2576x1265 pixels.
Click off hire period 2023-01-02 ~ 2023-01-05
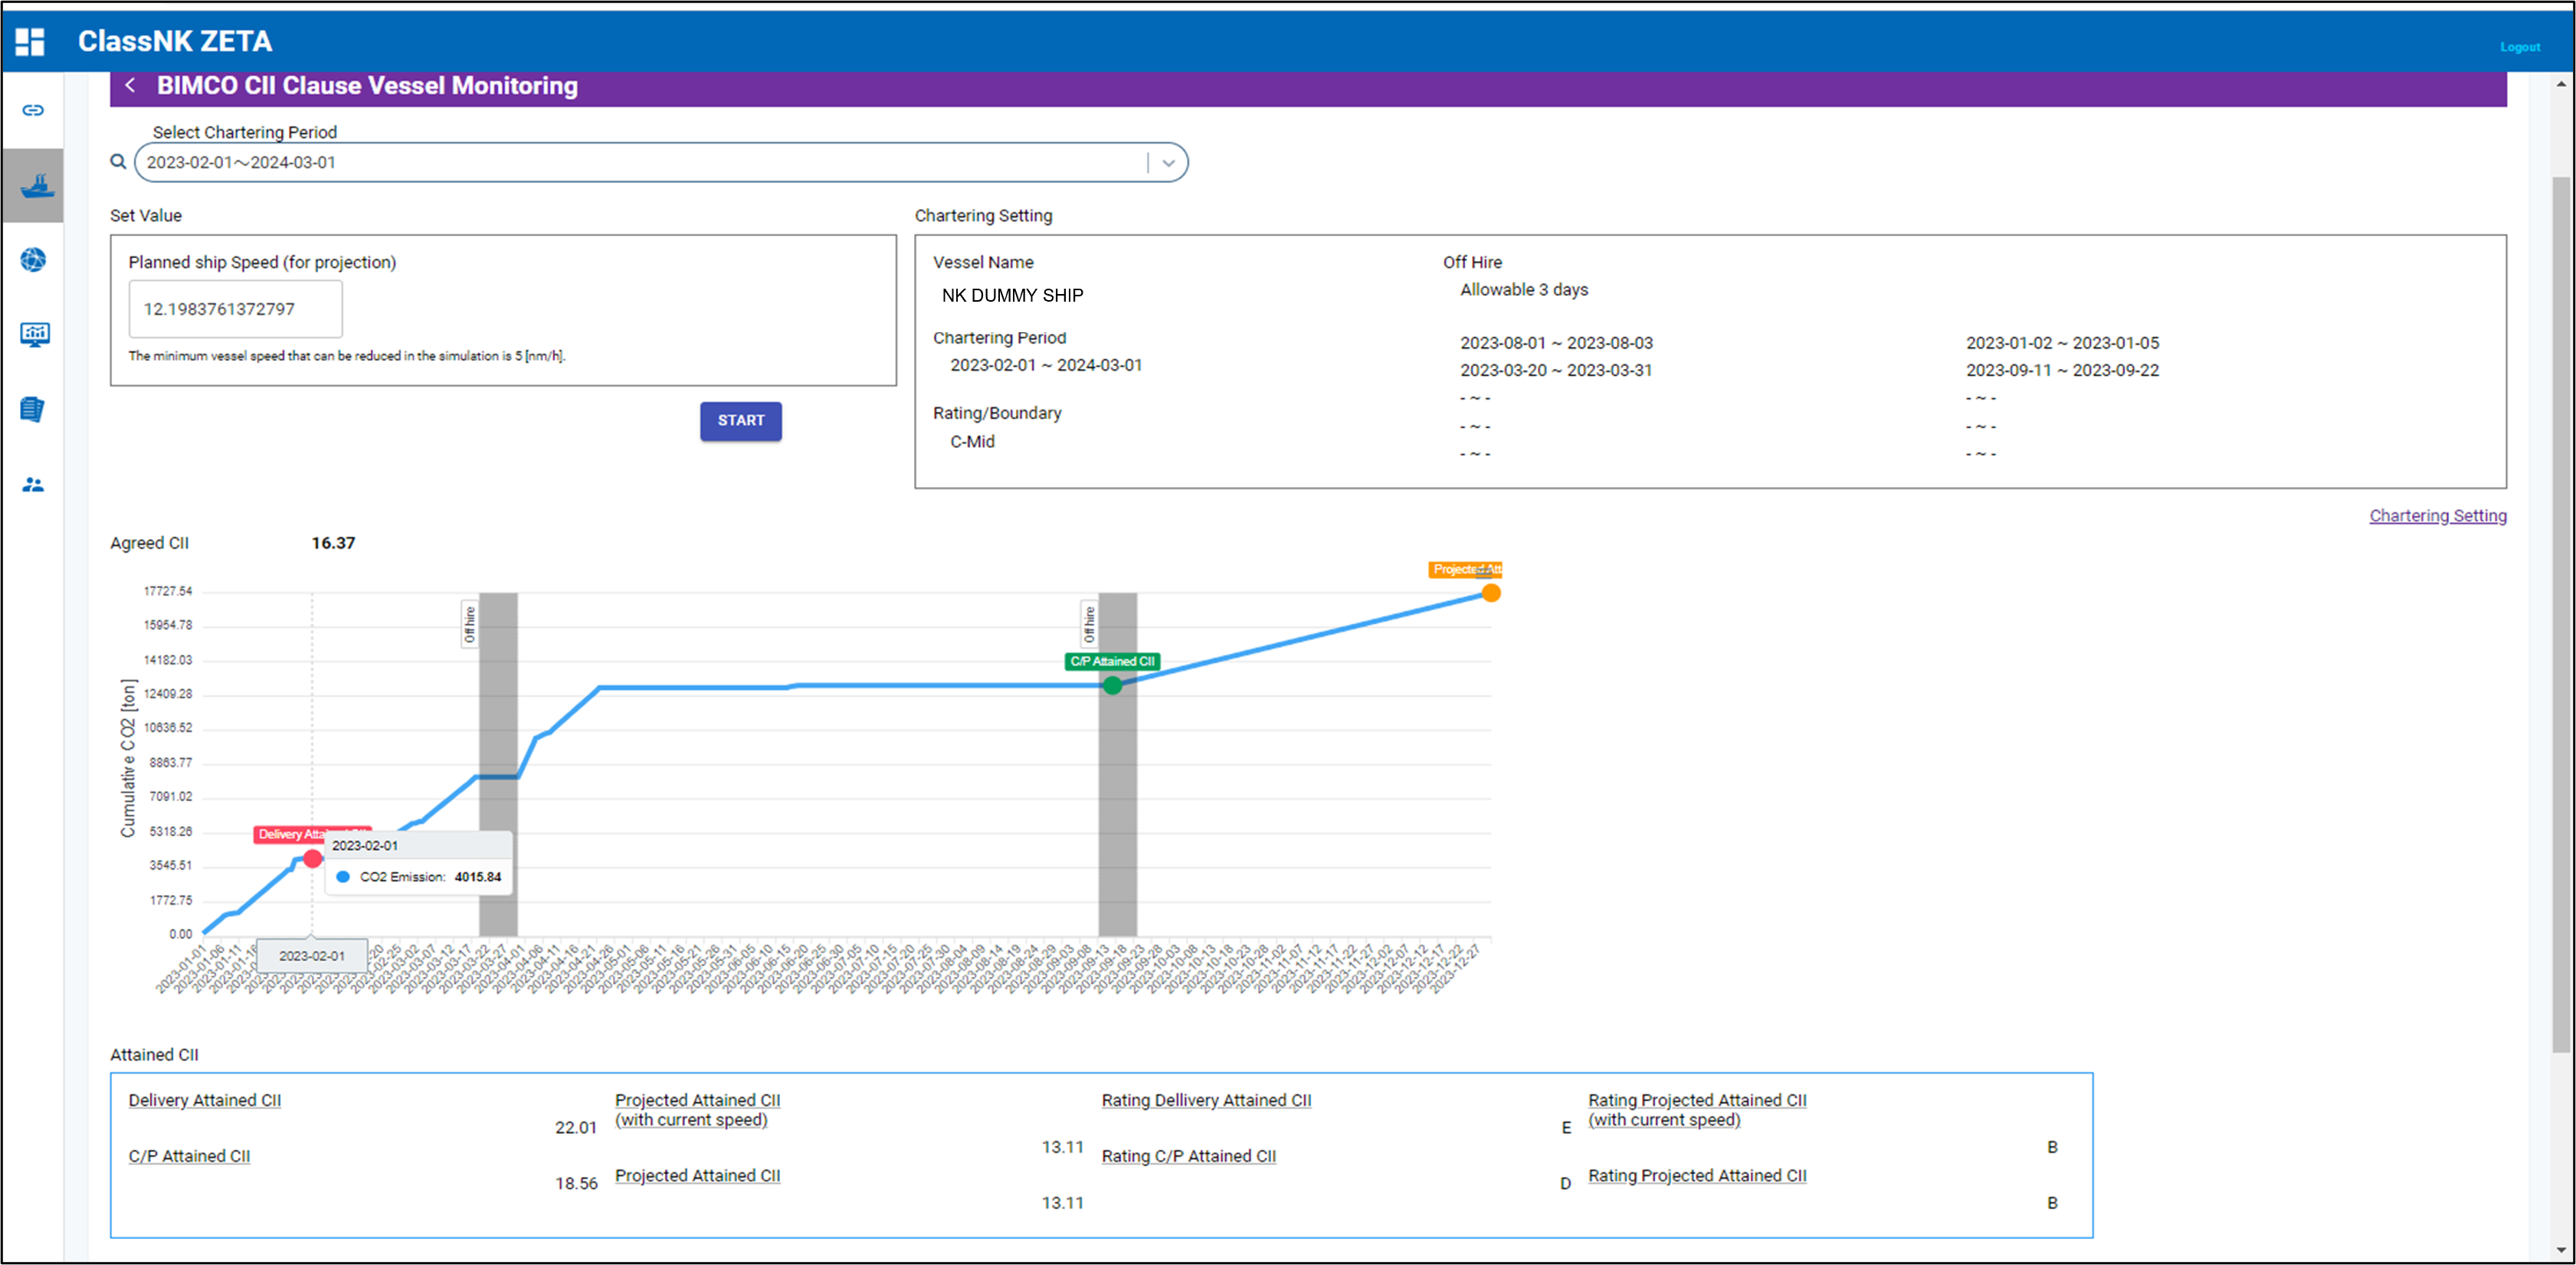pos(2062,343)
